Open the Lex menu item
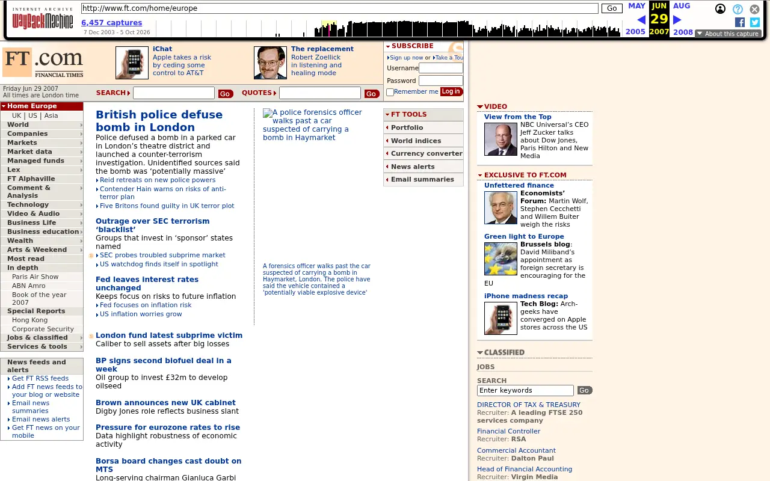This screenshot has height=481, width=770. click(42, 170)
